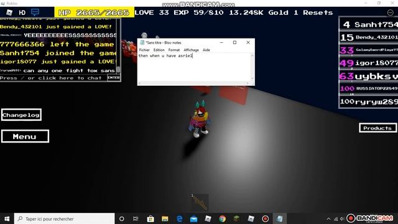Open File Explorer from the taskbar
The image size is (398, 224).
(x=165, y=218)
